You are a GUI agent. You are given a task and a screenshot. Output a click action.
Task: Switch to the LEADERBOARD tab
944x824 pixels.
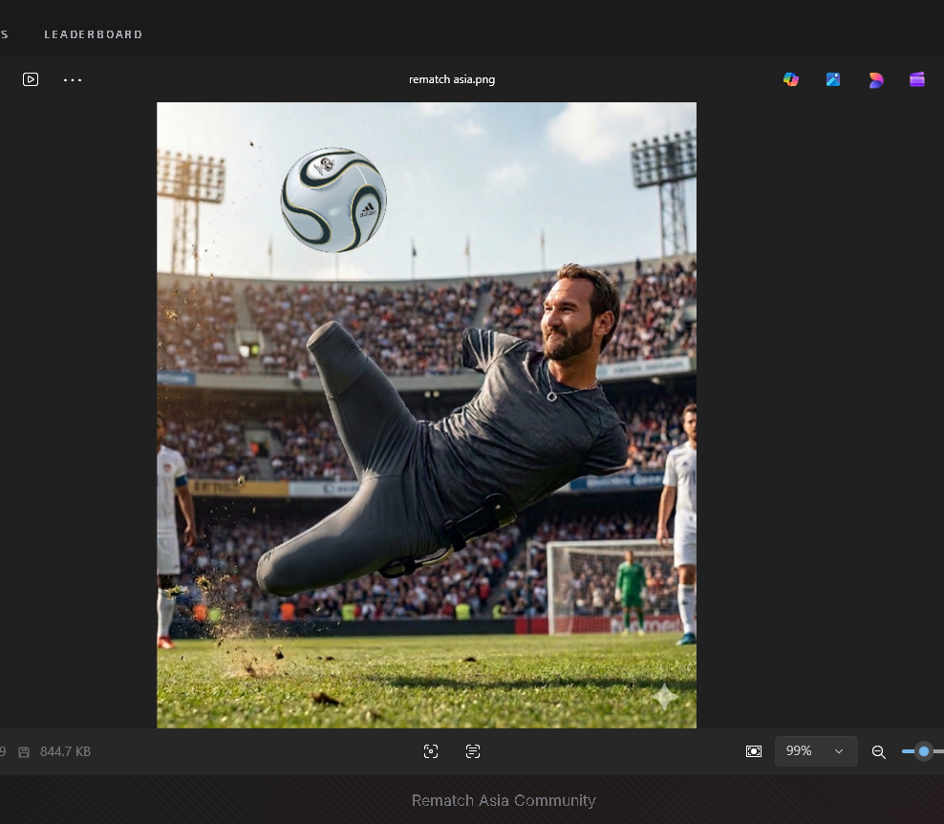(94, 34)
